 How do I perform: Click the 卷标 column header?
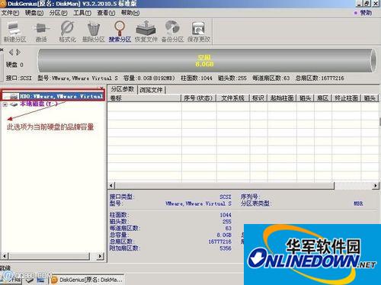tap(145, 98)
